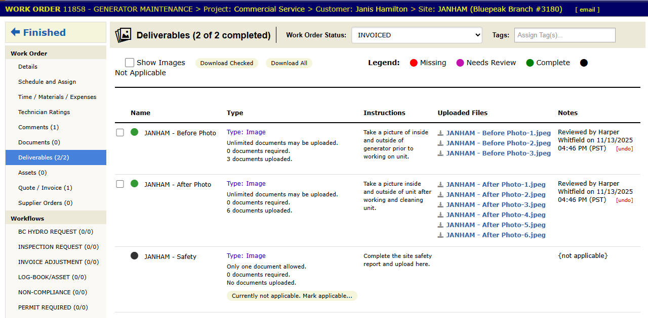Open Schedule and Assign section
648x318 pixels.
pyautogui.click(x=56, y=82)
